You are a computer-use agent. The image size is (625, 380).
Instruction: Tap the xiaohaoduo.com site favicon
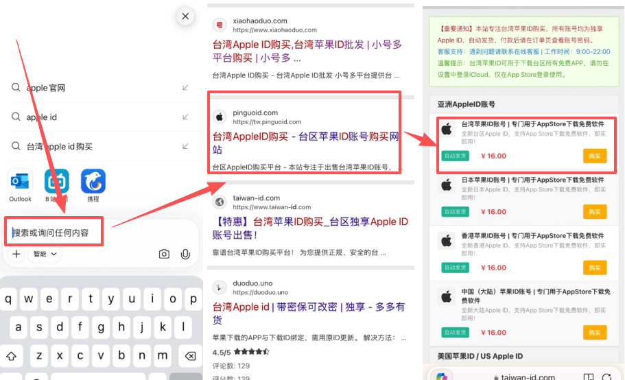[x=220, y=25]
